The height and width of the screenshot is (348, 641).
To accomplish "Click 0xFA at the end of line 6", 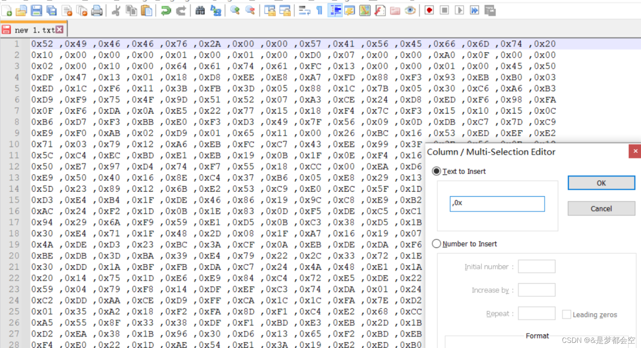I will coord(545,100).
